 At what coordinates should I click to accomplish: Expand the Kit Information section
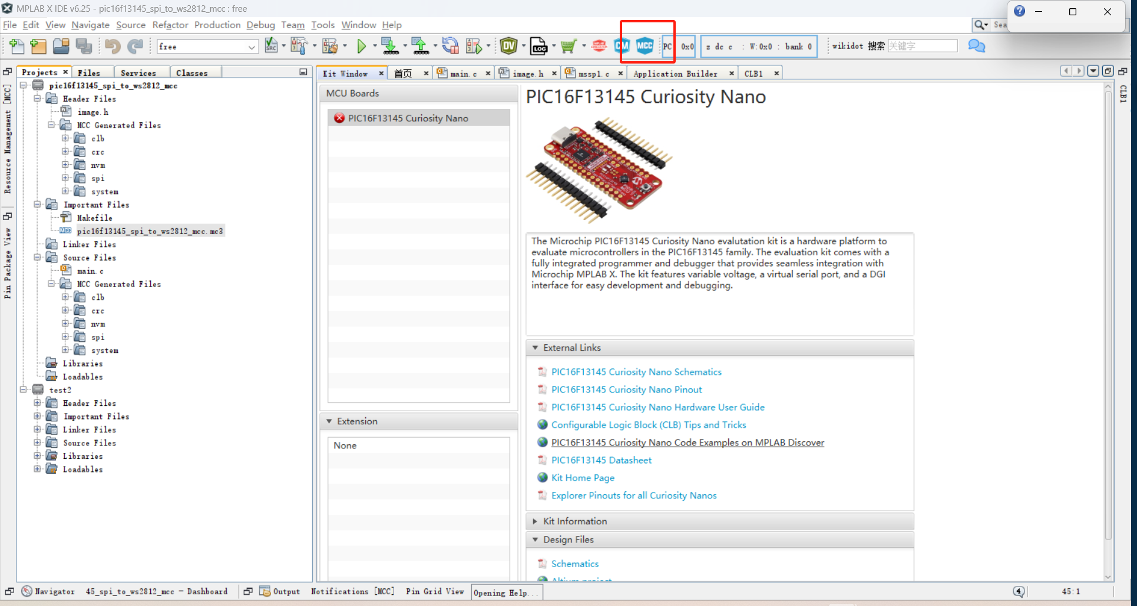[x=536, y=521]
